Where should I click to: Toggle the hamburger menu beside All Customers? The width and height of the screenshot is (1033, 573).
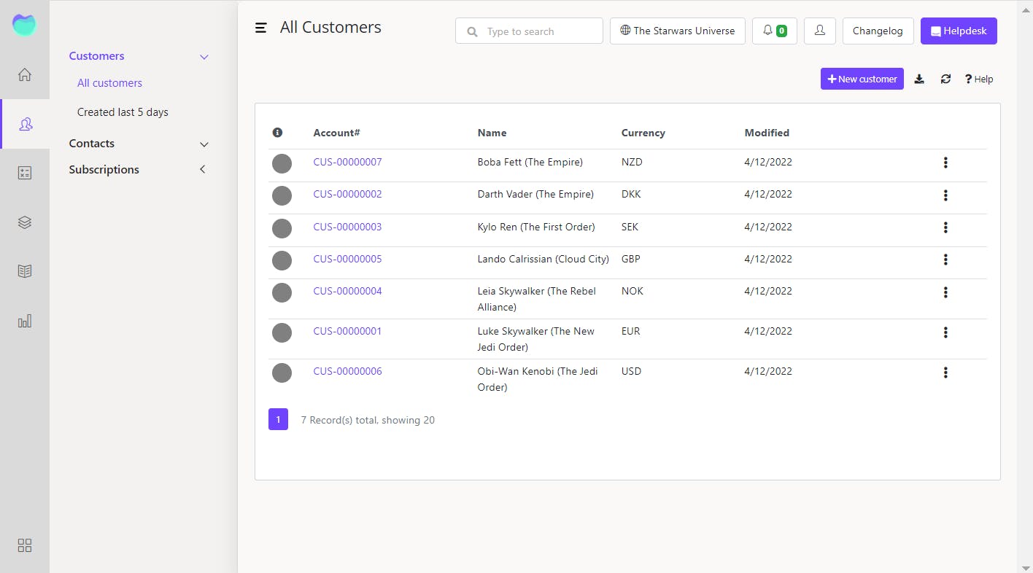[x=260, y=28]
